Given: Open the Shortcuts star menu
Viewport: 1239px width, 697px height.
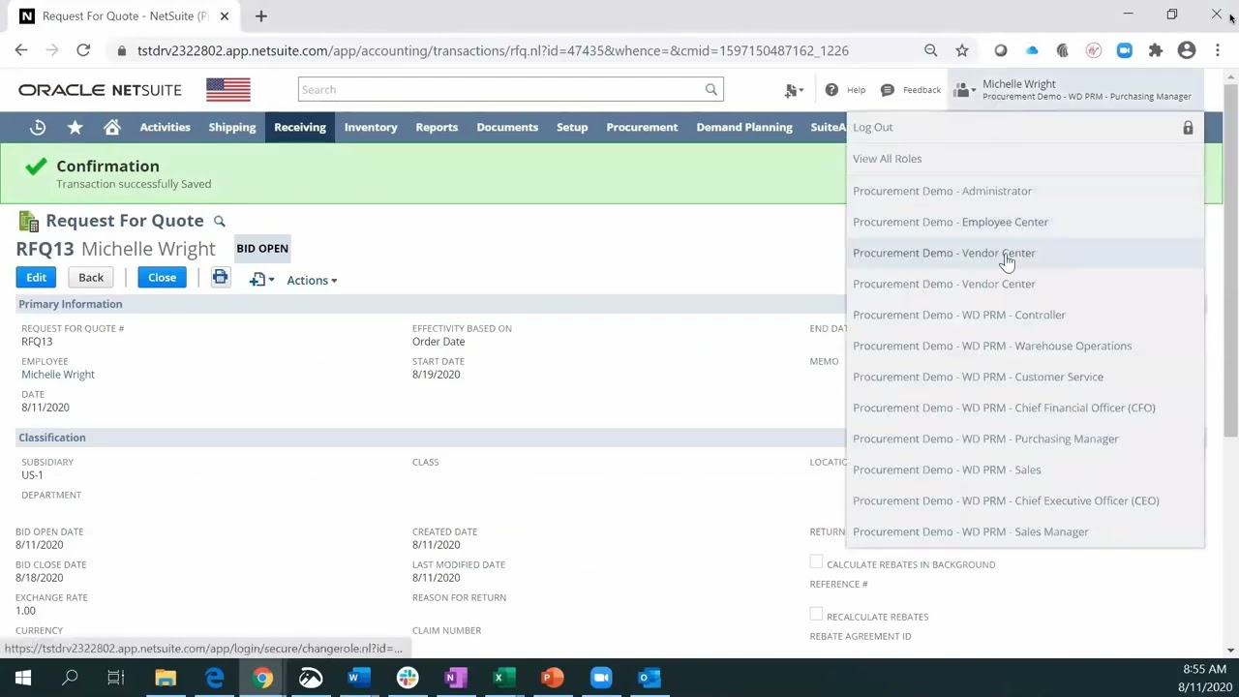Looking at the screenshot, I should [x=75, y=127].
